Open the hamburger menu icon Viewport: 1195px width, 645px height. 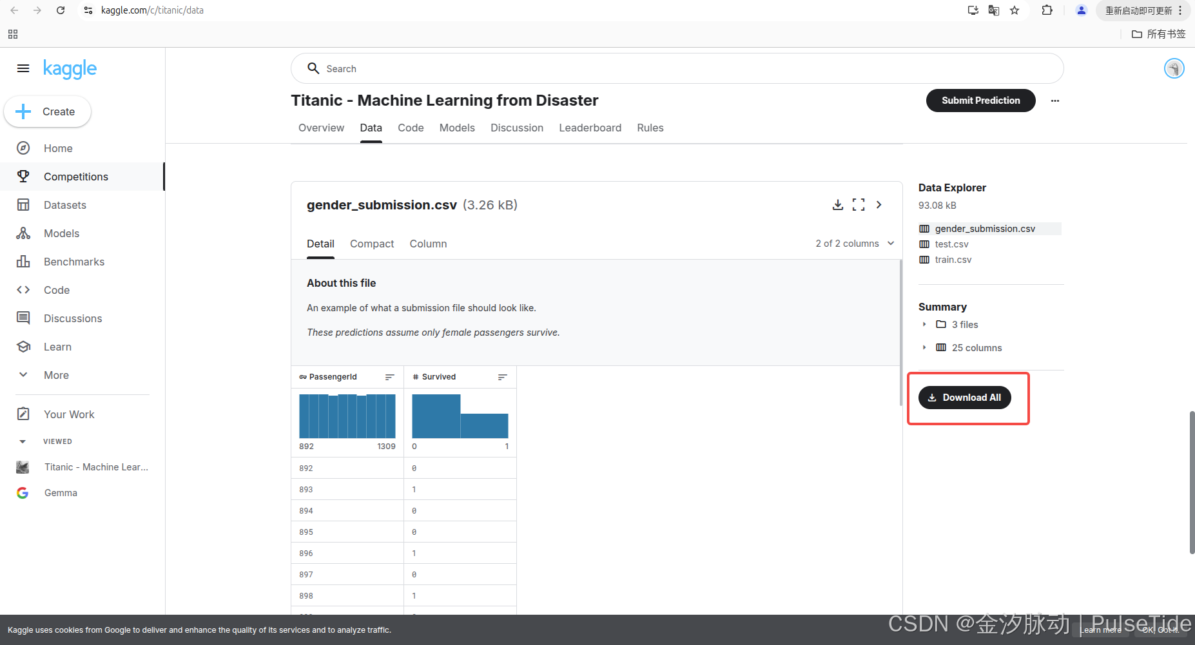click(x=23, y=68)
